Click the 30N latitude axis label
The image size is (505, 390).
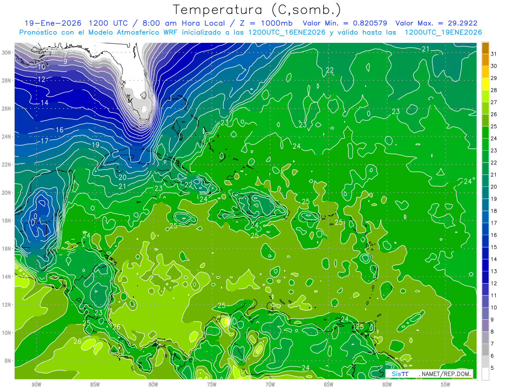[x=6, y=53]
